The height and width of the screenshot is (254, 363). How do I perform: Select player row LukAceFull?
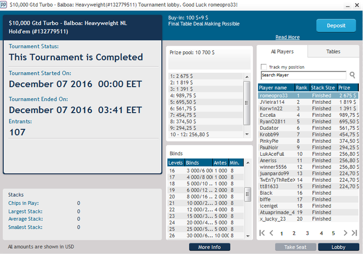(308, 154)
